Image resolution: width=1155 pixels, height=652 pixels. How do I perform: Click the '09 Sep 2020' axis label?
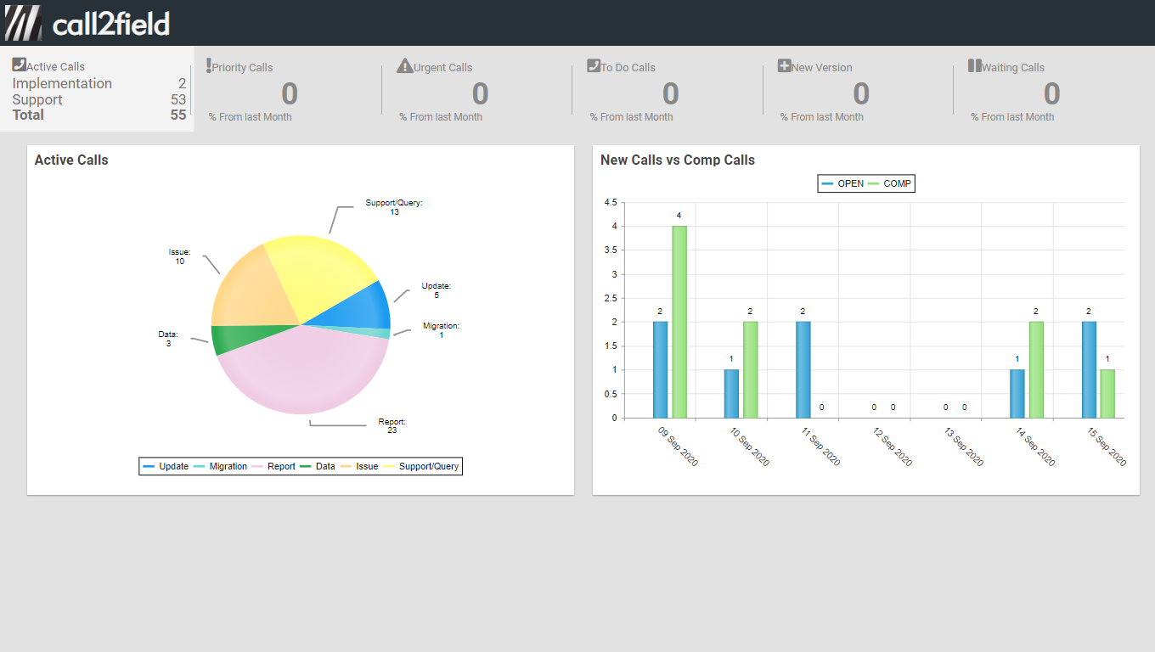pos(678,446)
